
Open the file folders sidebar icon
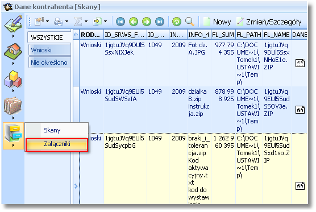point(13,106)
